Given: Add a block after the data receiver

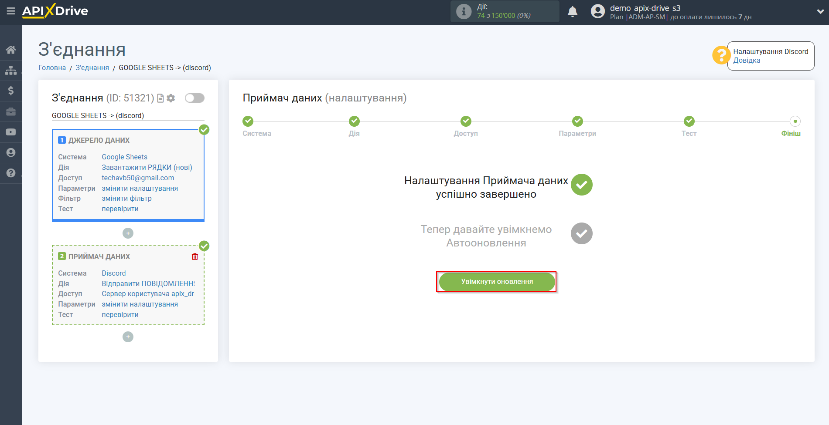Looking at the screenshot, I should (128, 337).
